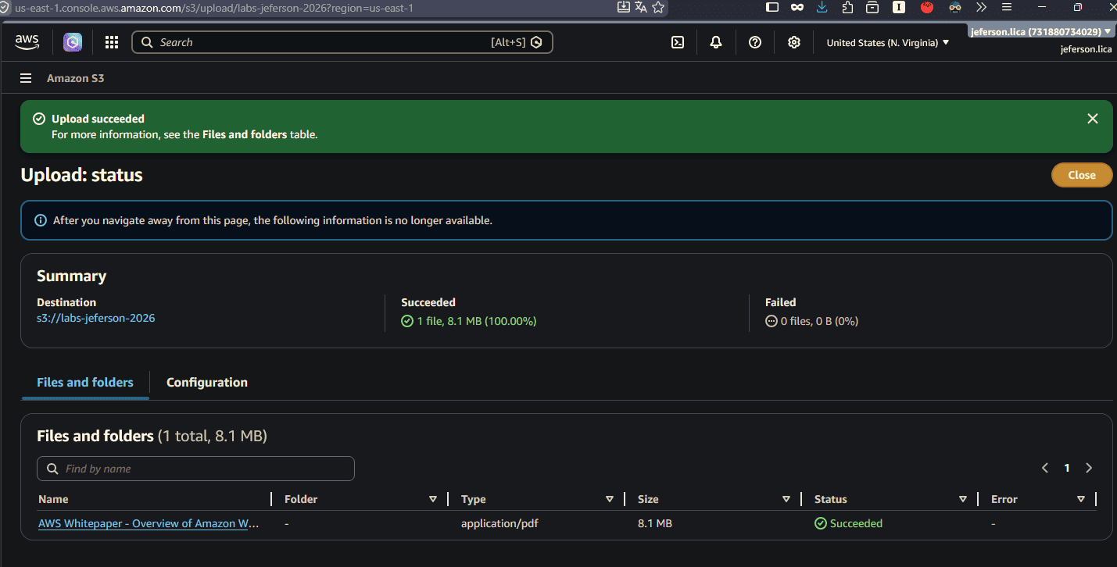The image size is (1117, 567).
Task: Open the jeferson.lica account dropdown
Action: (1040, 32)
